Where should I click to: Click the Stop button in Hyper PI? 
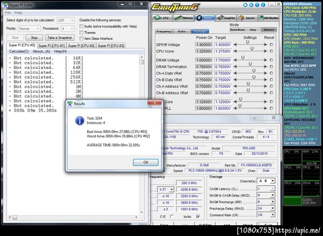point(34,38)
